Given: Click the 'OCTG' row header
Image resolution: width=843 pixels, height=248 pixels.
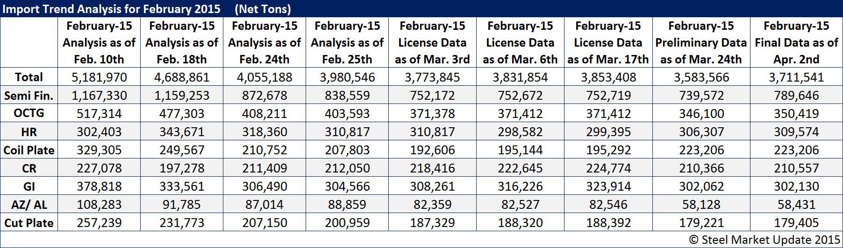Looking at the screenshot, I should pyautogui.click(x=29, y=113).
